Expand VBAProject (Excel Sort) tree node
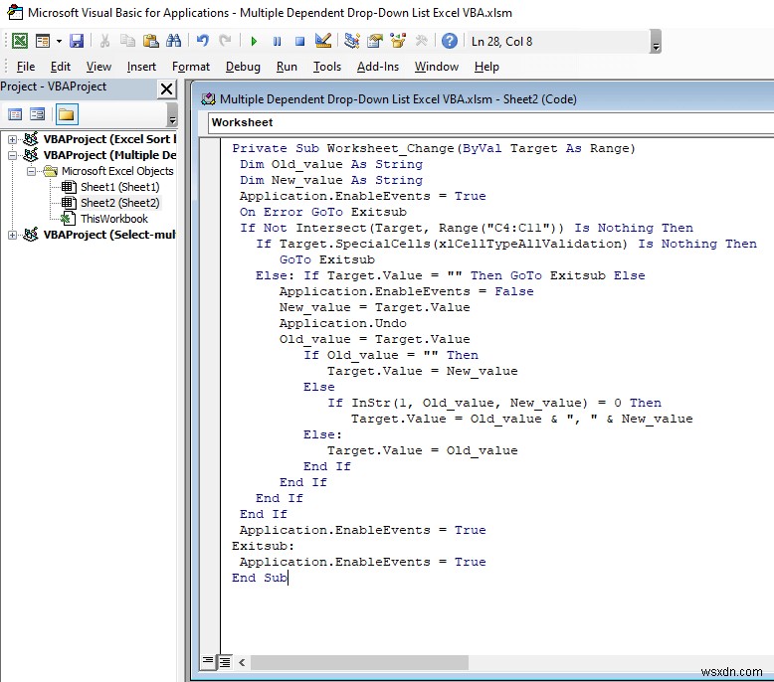Image resolution: width=774 pixels, height=682 pixels. [x=12, y=139]
